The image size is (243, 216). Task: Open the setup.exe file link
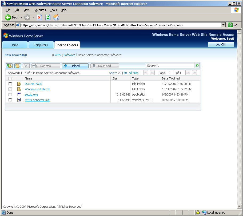31,94
